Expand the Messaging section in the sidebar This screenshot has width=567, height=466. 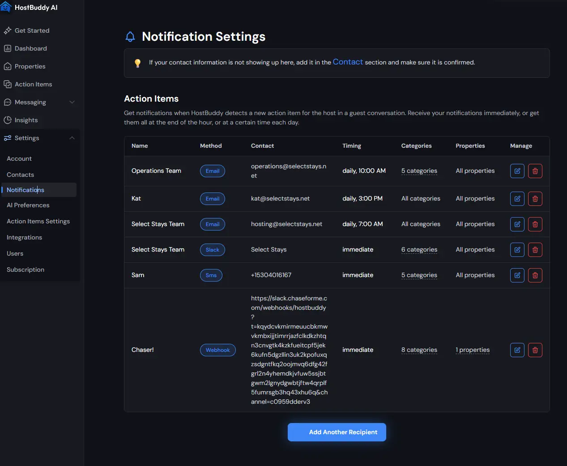(x=72, y=102)
